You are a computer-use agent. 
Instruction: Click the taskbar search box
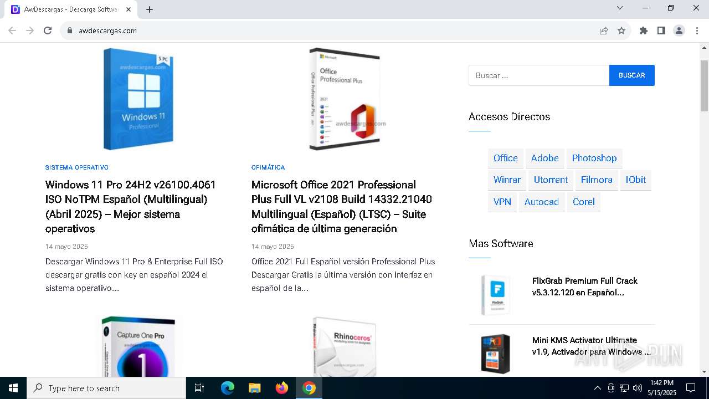(106, 388)
